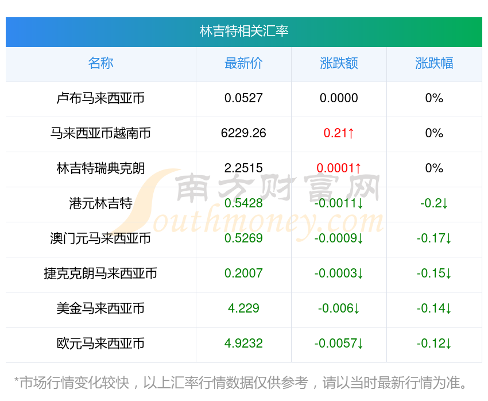
Task: Click the change value -0.0009↓
Action: point(339,238)
